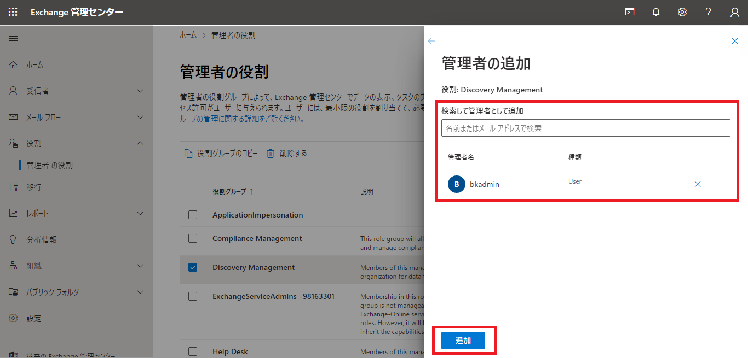Screen dimensions: 748x358
Task: Click the copy role group icon
Action: 188,154
